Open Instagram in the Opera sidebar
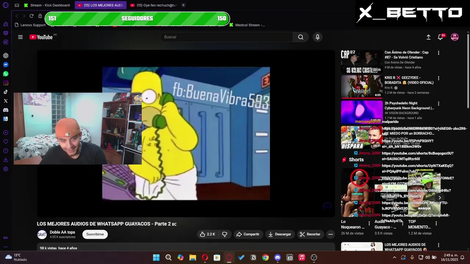The height and width of the screenshot is (264, 470). point(6,83)
